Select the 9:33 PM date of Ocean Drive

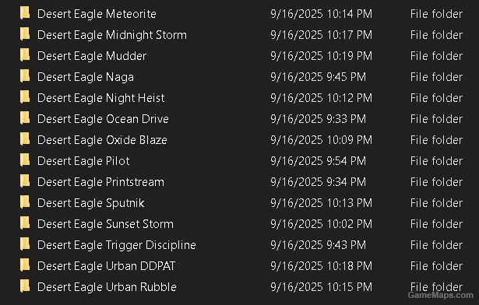click(318, 119)
